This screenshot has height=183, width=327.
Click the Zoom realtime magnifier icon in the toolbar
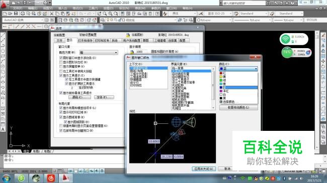105,14
